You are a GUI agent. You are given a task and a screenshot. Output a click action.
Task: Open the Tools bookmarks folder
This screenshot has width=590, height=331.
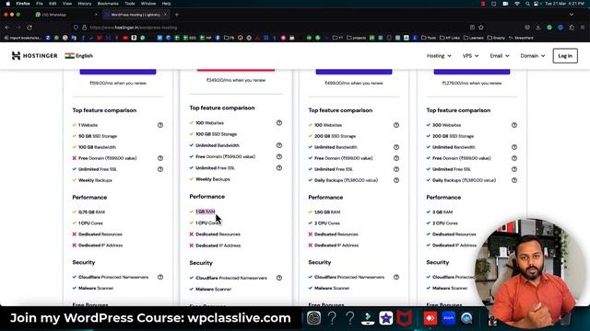[429, 38]
